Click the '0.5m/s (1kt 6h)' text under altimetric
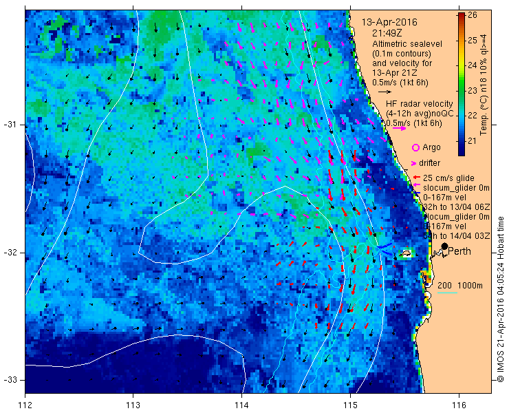Viewport: 509px width, 413px height. [400, 83]
